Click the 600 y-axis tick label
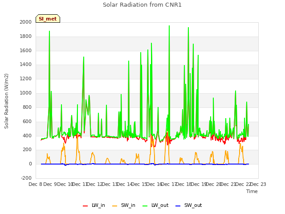Viewport: 285px width, 214px height. coord(27,121)
